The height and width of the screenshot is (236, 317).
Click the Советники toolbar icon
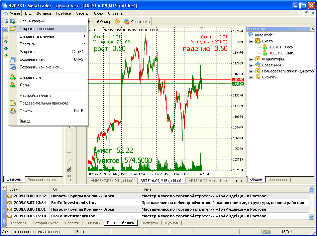point(127,22)
